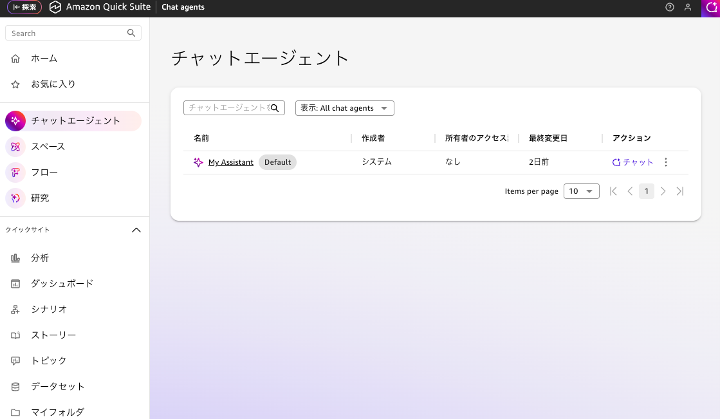Open データセット from the sidebar
Screen dimensions: 720x419
click(x=57, y=386)
